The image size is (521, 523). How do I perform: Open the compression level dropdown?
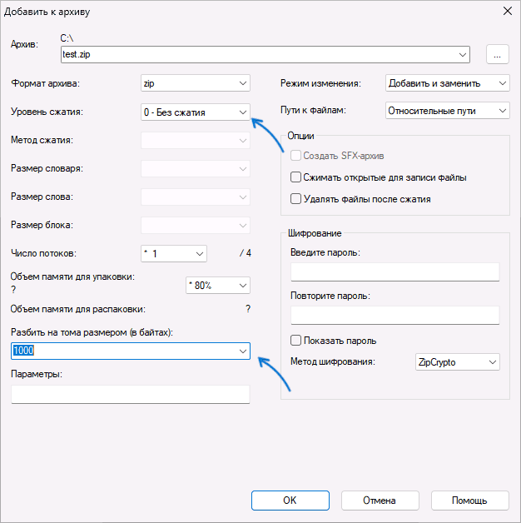196,112
